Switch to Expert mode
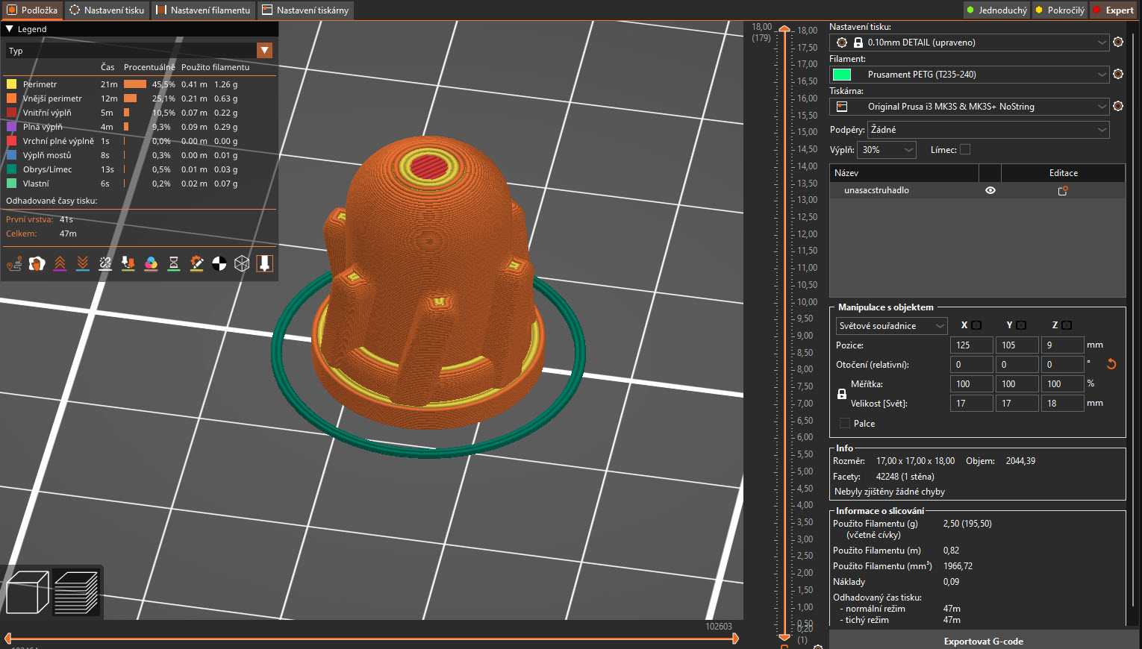 pos(1114,10)
